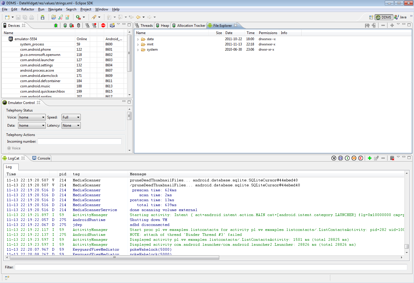
Task: Click the Debug selected process bug icon
Action: pyautogui.click(x=56, y=26)
